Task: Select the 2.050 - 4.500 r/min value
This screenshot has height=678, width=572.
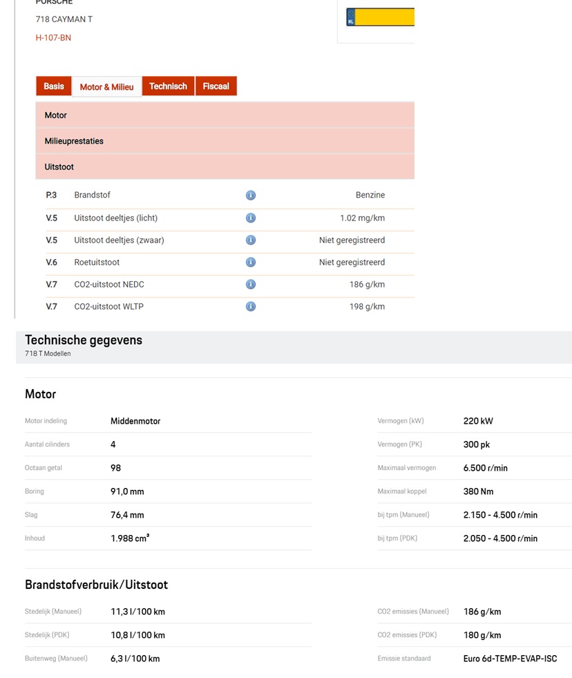Action: (500, 538)
